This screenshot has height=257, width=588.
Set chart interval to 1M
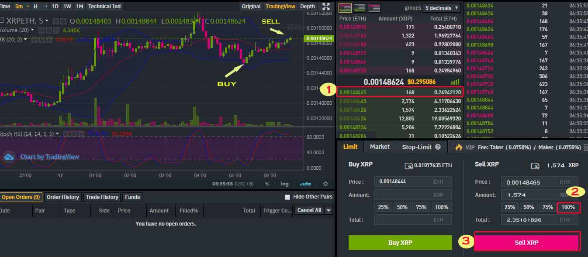click(x=80, y=6)
